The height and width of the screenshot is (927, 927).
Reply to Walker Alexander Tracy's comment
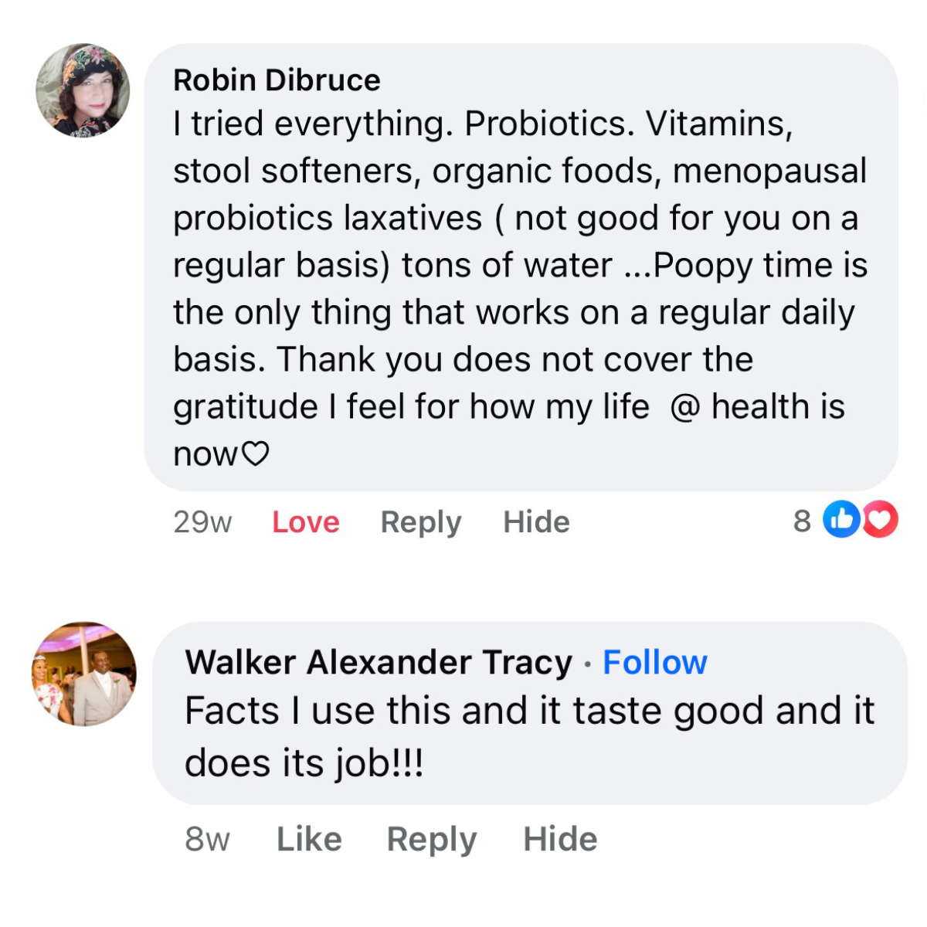[432, 838]
